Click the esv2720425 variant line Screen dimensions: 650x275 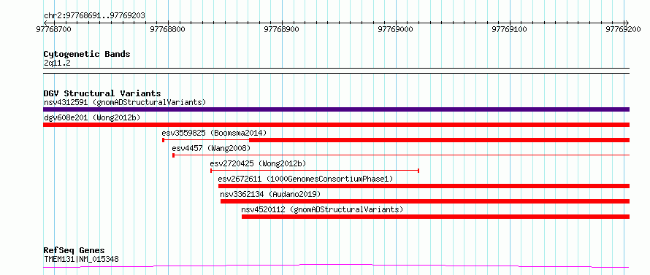point(315,171)
